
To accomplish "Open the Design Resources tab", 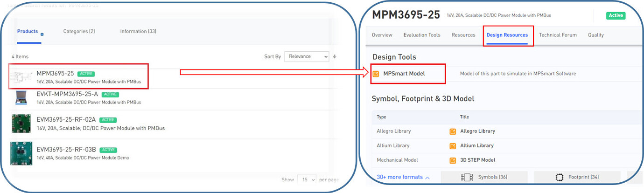I will [507, 35].
